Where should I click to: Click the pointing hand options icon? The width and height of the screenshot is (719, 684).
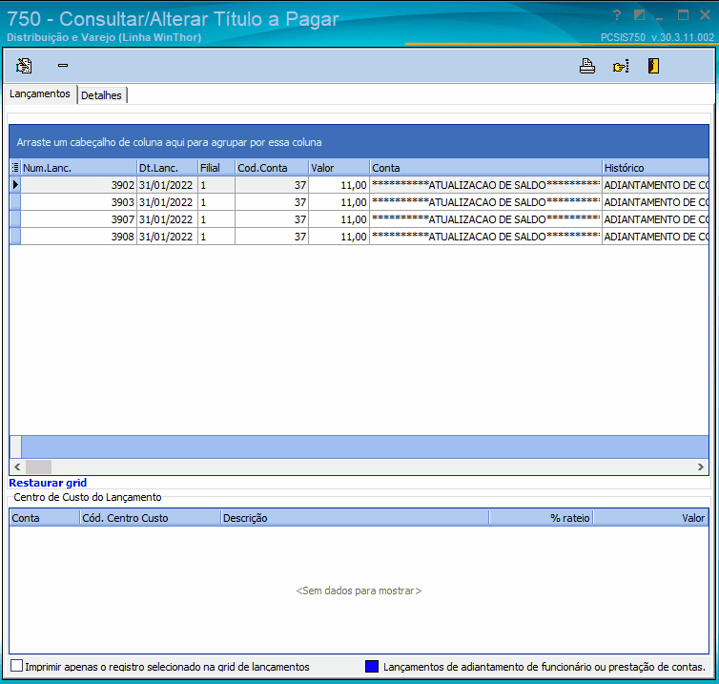[x=621, y=66]
